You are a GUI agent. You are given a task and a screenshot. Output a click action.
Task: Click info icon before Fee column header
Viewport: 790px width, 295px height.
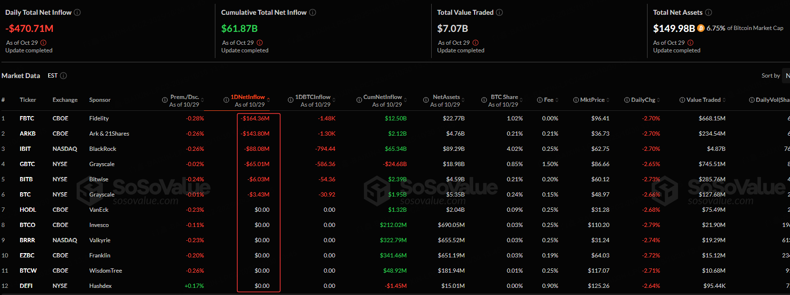pyautogui.click(x=540, y=100)
